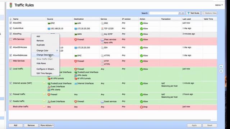Select Configure in Wizard in the context menu
Viewport: 230px width, 129px height.
45,69
